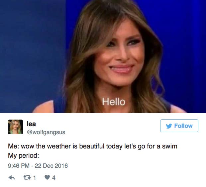Open the lea display name link
This screenshot has height=187, width=206.
(x=31, y=124)
